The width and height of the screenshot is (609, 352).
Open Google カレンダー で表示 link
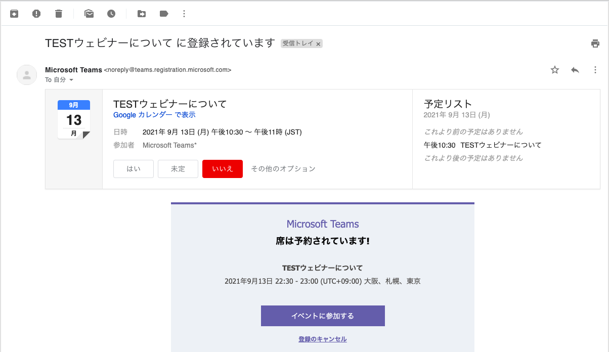pyautogui.click(x=154, y=115)
